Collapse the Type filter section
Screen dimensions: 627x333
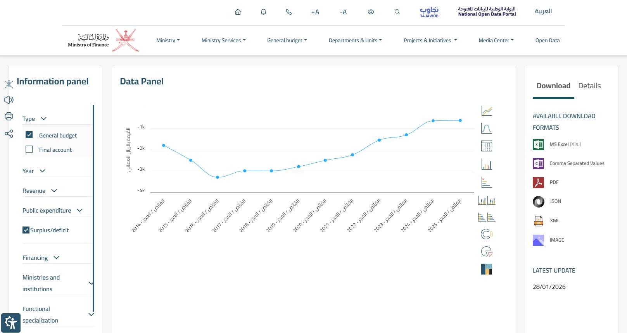(35, 118)
